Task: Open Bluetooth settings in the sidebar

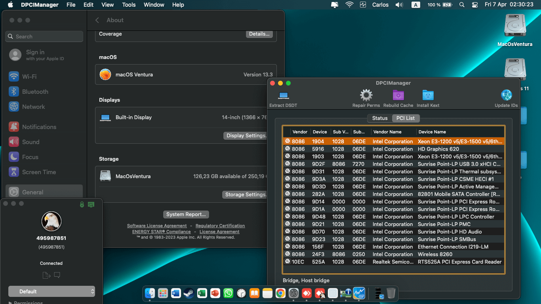Action: 44,91
